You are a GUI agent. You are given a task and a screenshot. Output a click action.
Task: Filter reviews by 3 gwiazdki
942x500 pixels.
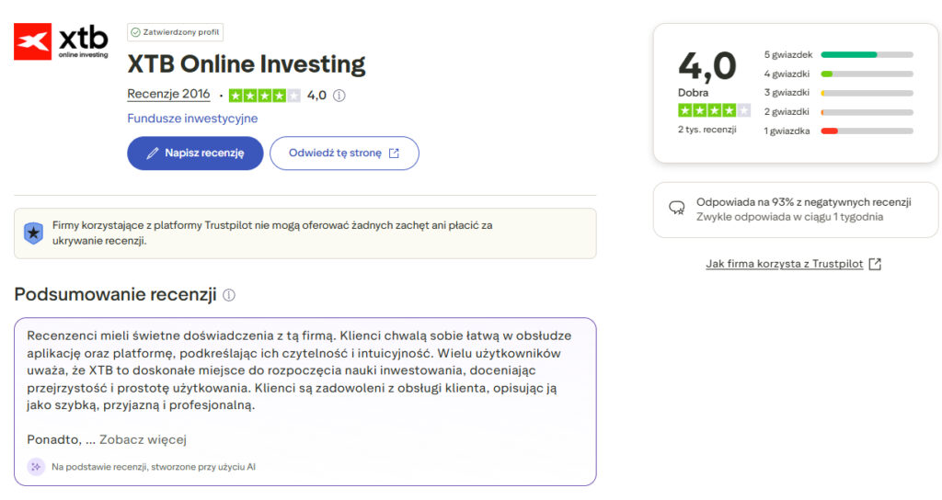838,93
